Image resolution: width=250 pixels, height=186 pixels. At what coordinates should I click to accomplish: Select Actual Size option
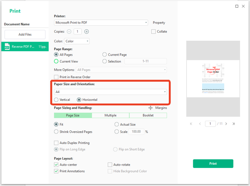click(x=116, y=124)
